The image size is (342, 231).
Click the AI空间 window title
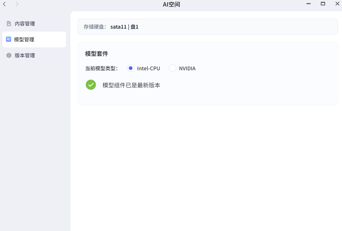click(171, 4)
